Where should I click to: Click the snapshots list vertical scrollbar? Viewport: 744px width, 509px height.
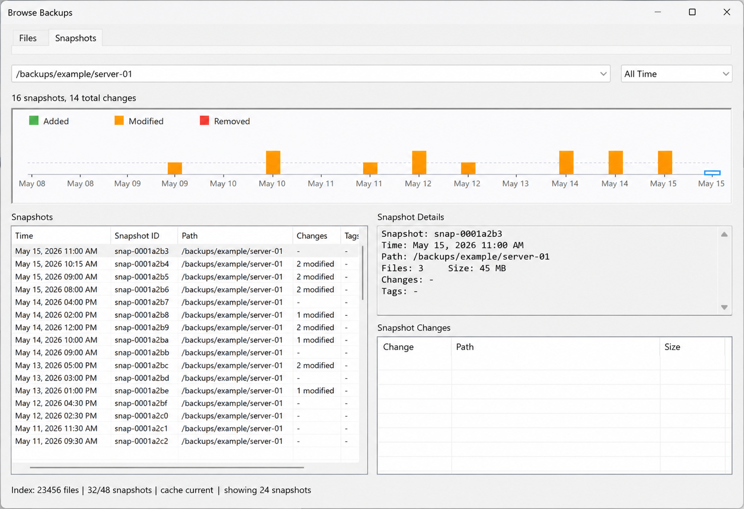(363, 273)
